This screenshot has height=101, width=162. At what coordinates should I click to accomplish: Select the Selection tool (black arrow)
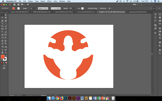coord(2,15)
